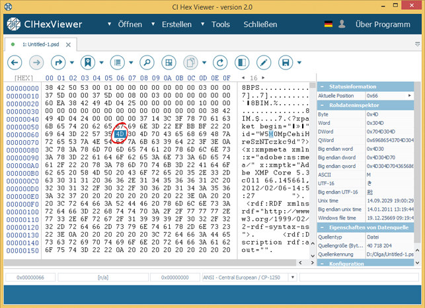425x308 pixels.
Task: Open the bookmark icon in toolbar
Action: click(88, 63)
